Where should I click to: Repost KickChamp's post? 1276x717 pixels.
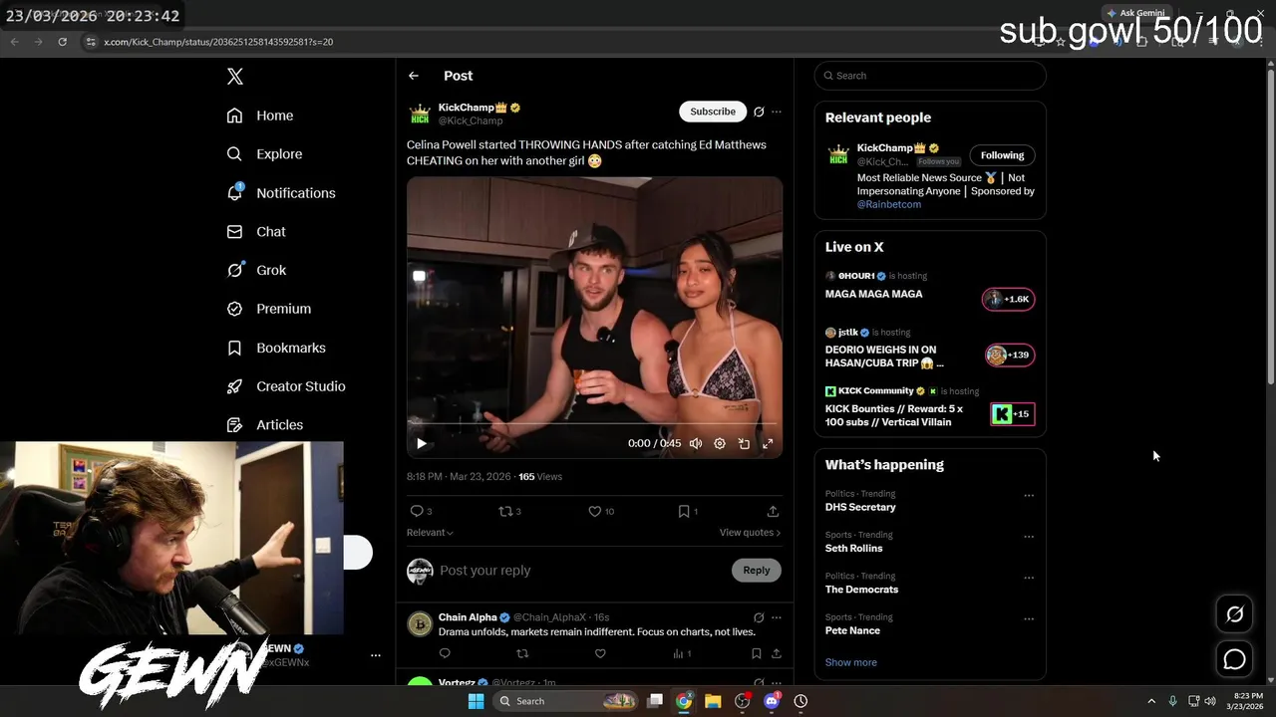click(505, 511)
